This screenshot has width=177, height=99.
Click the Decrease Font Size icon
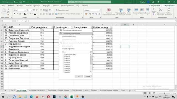[x=37, y=10]
